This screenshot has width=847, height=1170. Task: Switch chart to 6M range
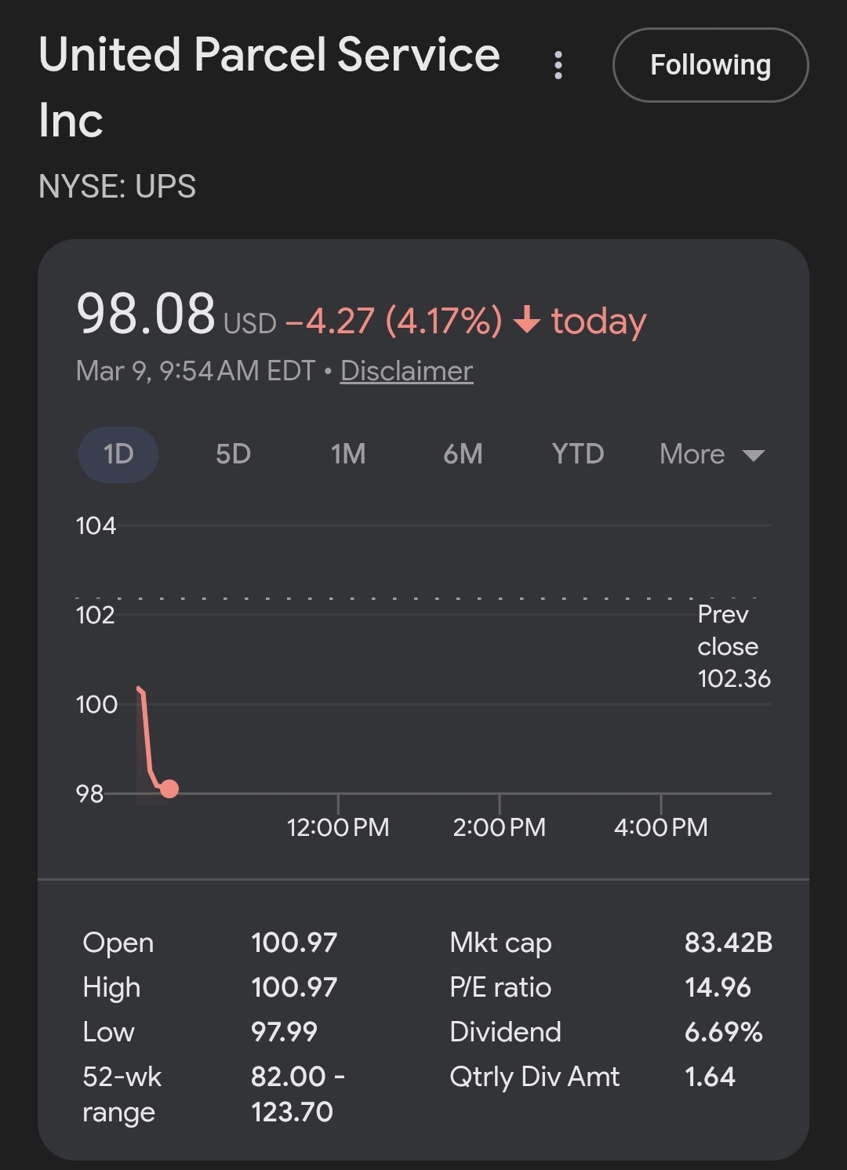pos(463,454)
